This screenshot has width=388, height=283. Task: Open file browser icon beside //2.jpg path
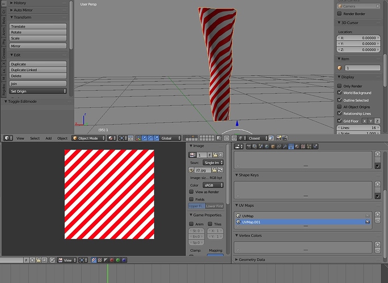[x=214, y=170]
